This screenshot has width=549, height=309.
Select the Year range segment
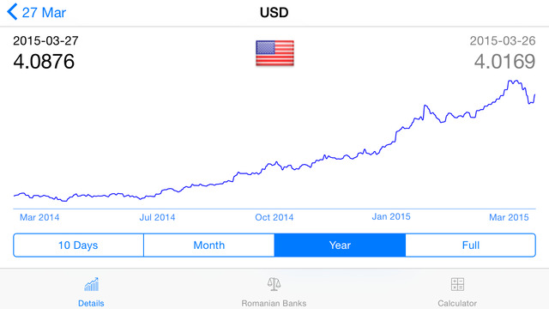click(340, 245)
